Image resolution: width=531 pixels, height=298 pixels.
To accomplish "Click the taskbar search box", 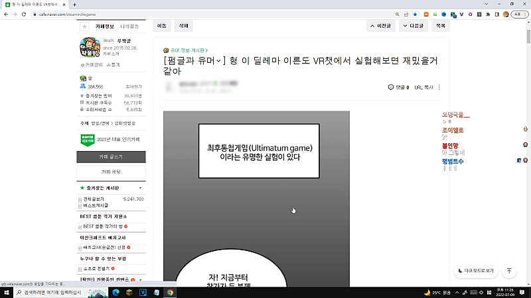I will point(60,293).
